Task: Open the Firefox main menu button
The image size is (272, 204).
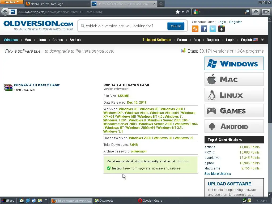Action: click(11, 2)
